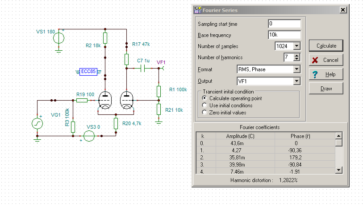Image resolution: width=363 pixels, height=207 pixels.
Task: Click the ECC85 tube label box
Action: [x=88, y=72]
